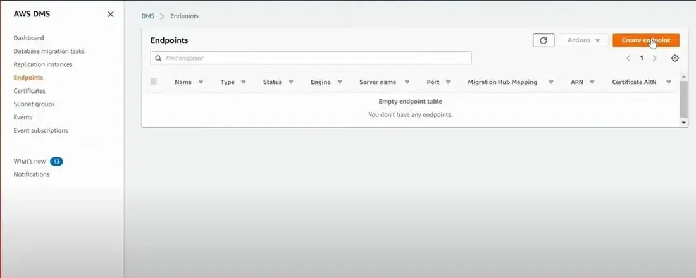Open Events in sidebar
This screenshot has width=696, height=278.
pyautogui.click(x=23, y=118)
